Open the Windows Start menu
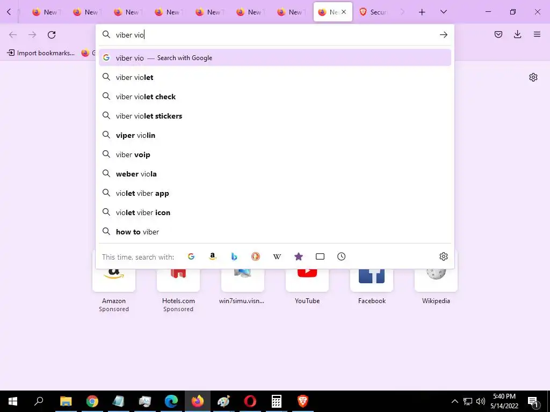 [13, 401]
